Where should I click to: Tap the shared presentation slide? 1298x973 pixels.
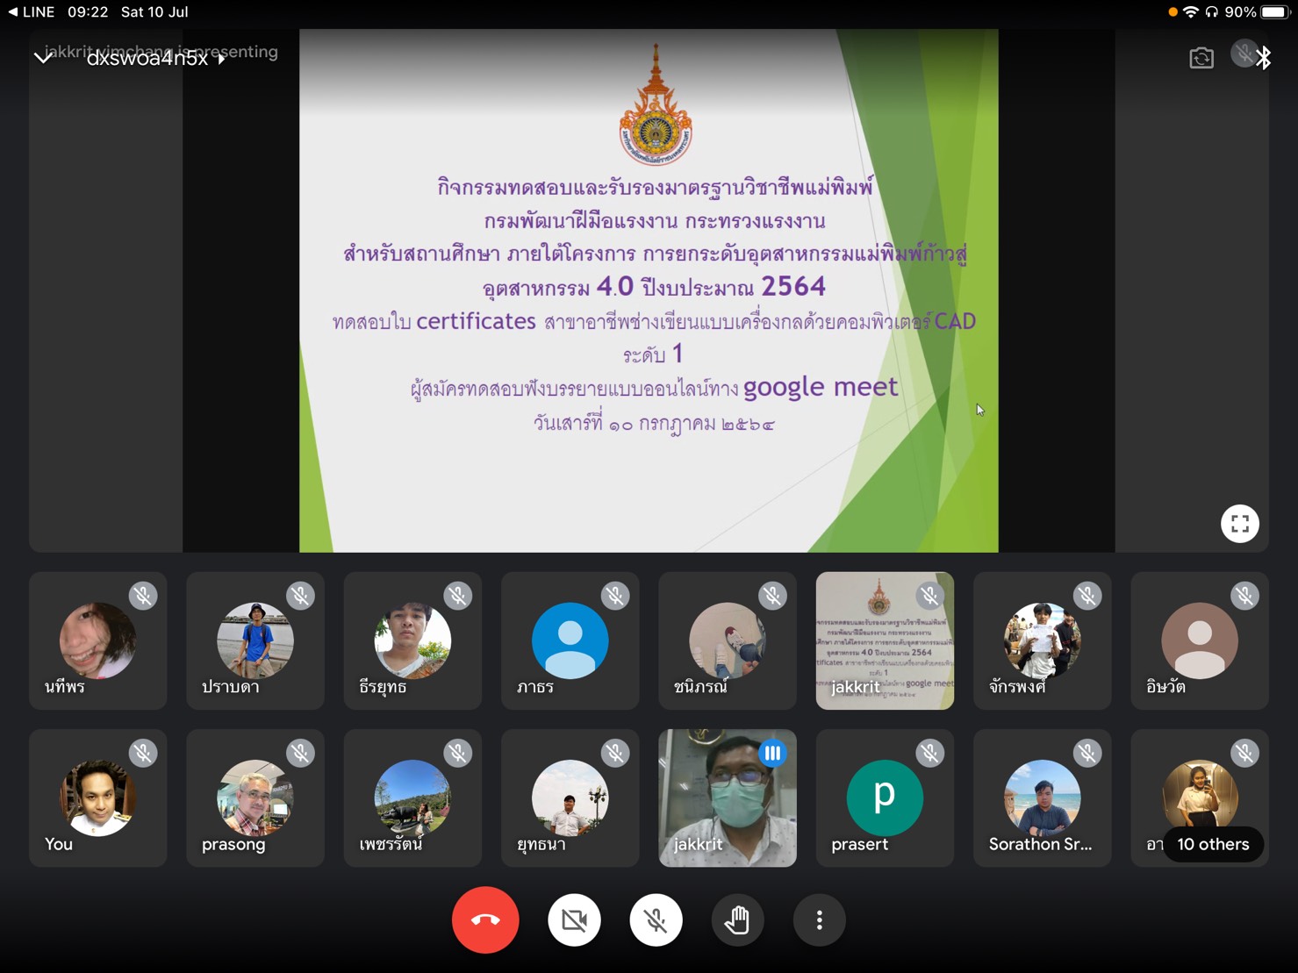coord(649,290)
